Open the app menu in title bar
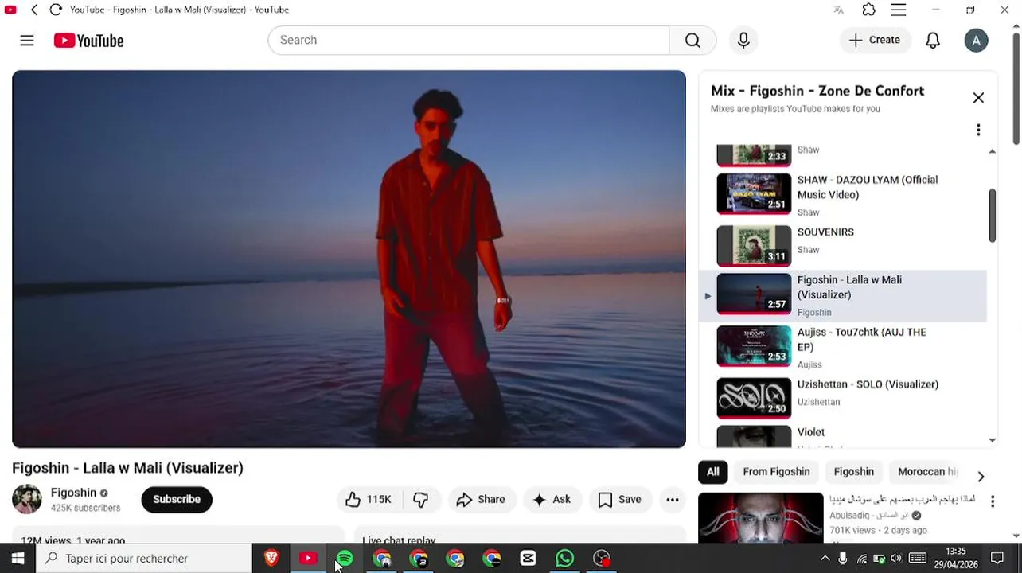Image resolution: width=1022 pixels, height=573 pixels. click(x=899, y=10)
